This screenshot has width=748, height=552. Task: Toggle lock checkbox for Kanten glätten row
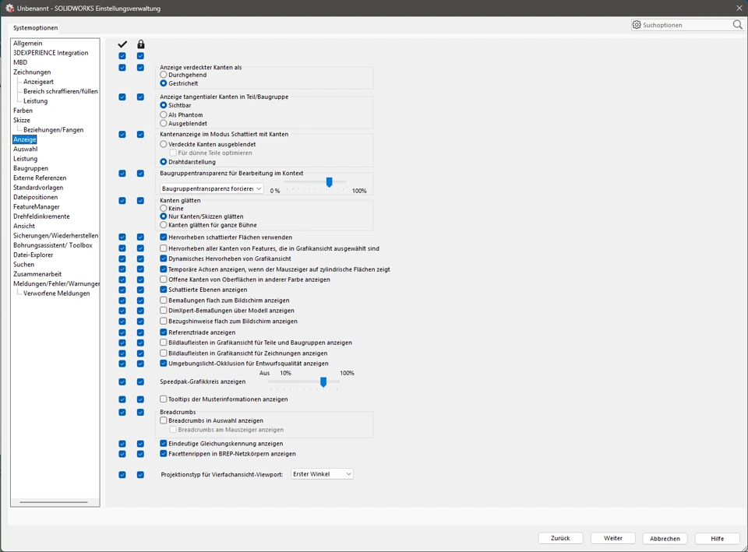point(141,201)
